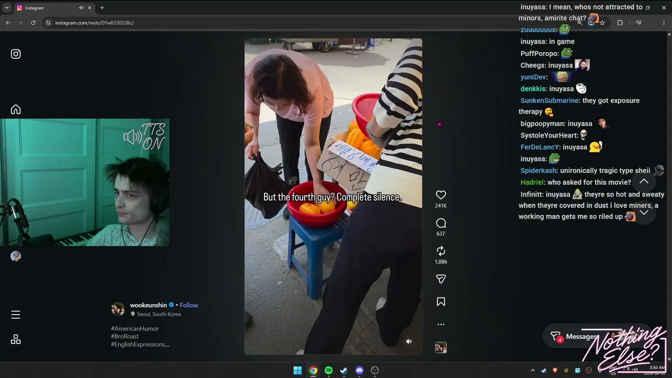672x378 pixels.
Task: Open the Chrome extensions puzzle icon
Action: [x=620, y=23]
